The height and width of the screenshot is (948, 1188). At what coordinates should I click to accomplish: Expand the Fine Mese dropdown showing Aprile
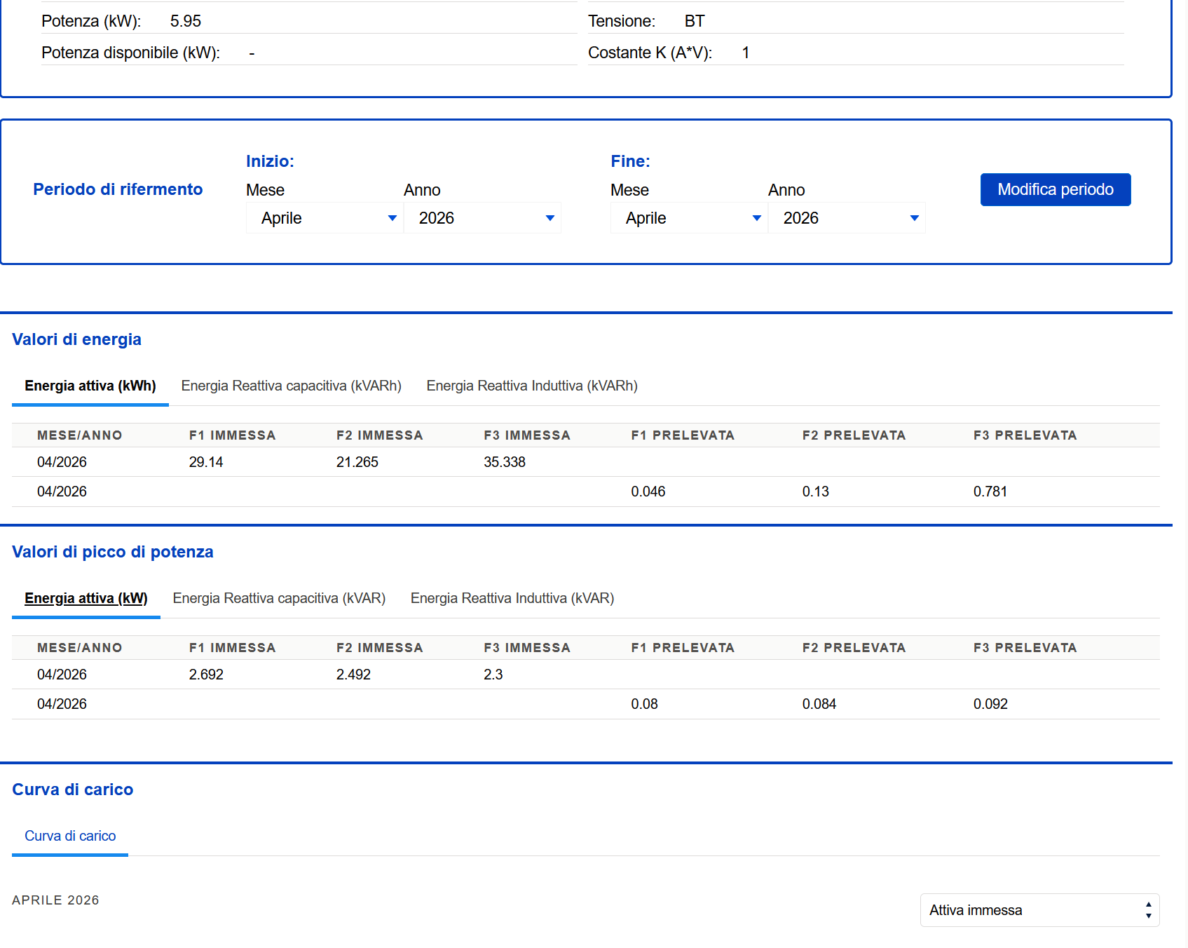689,218
